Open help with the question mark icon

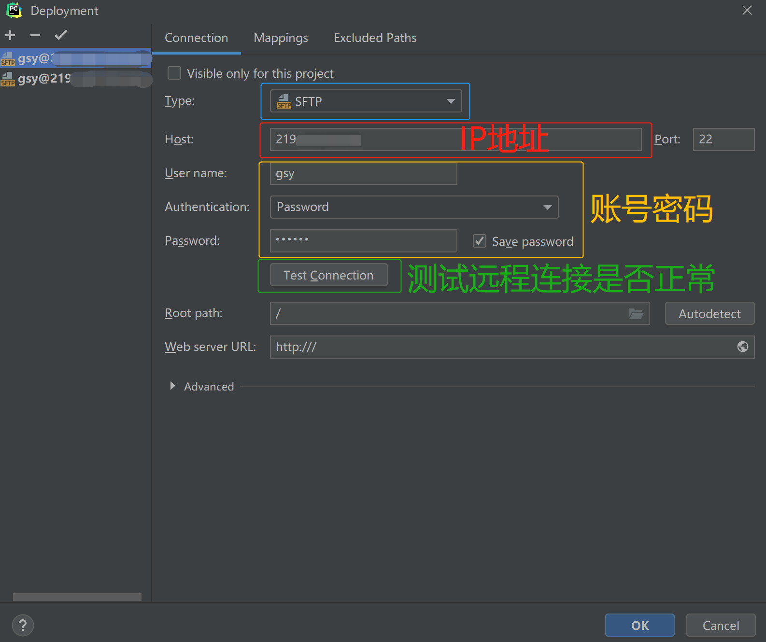(23, 625)
